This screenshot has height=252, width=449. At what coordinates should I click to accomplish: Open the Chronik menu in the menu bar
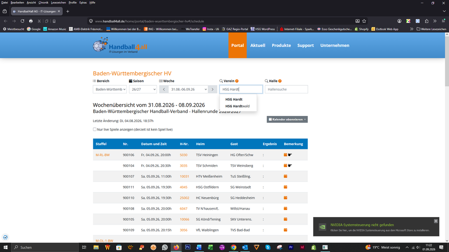pyautogui.click(x=43, y=3)
